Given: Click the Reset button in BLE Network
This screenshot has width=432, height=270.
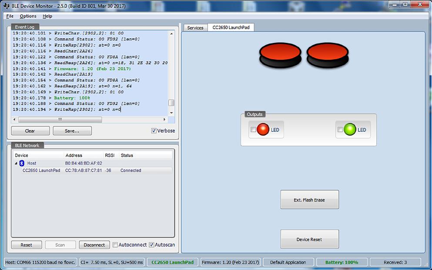Looking at the screenshot, I should [x=27, y=245].
